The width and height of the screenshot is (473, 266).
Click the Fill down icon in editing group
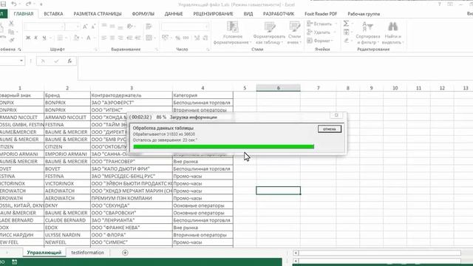[347, 32]
